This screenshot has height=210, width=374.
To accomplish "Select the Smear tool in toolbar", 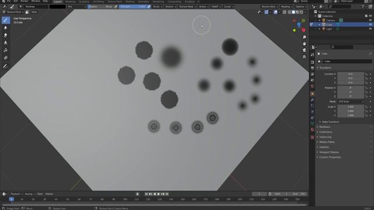I will [x=6, y=35].
